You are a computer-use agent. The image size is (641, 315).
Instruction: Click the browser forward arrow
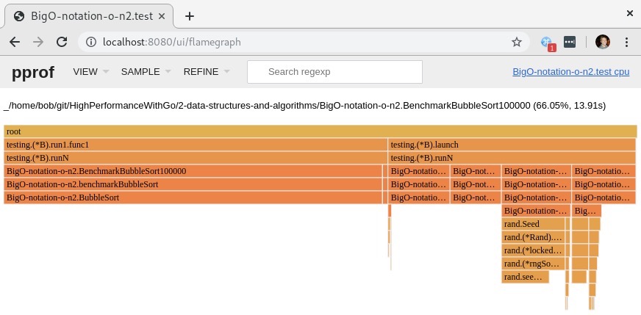coord(37,42)
